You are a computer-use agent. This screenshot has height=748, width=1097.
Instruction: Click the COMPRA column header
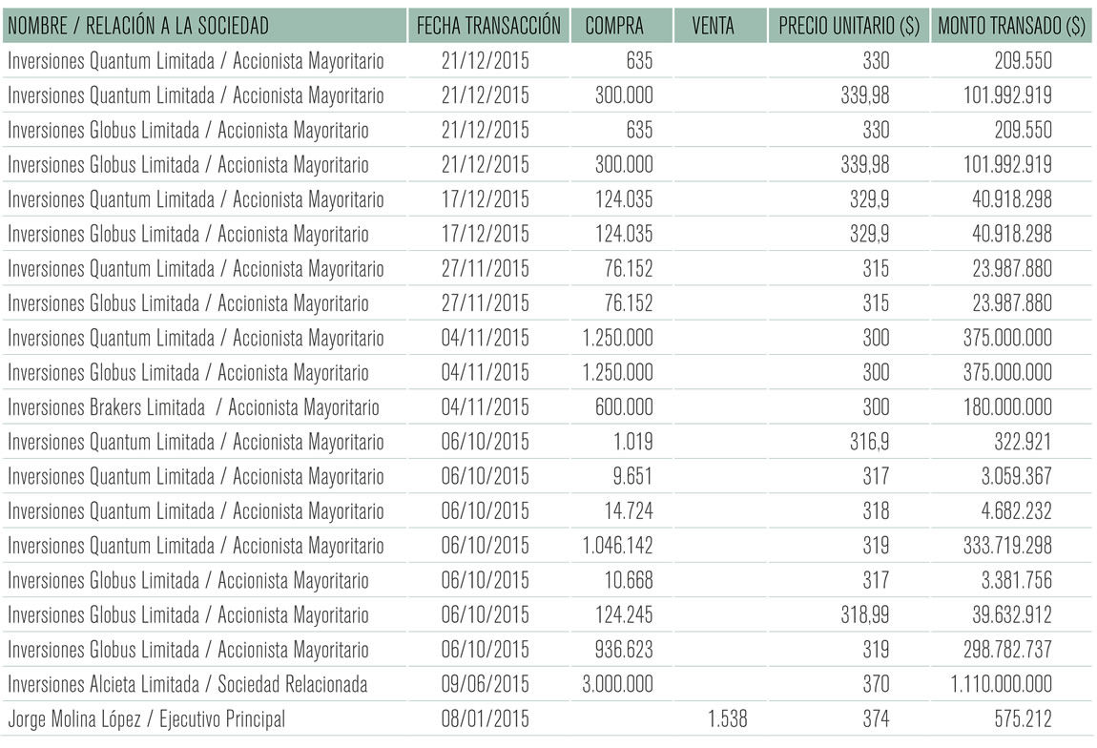pos(614,26)
